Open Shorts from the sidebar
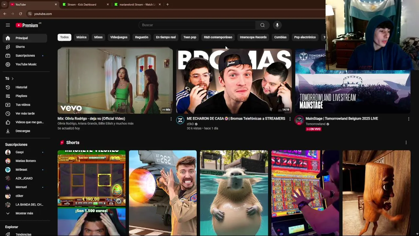Viewport: 419px width, 236px height. coord(25,47)
